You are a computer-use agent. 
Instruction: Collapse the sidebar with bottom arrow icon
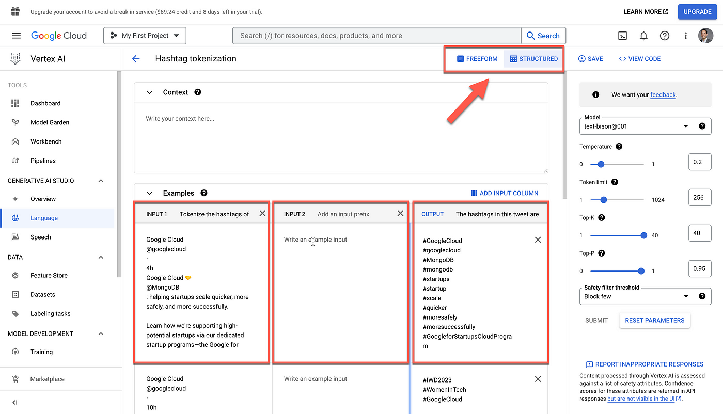[x=15, y=403]
